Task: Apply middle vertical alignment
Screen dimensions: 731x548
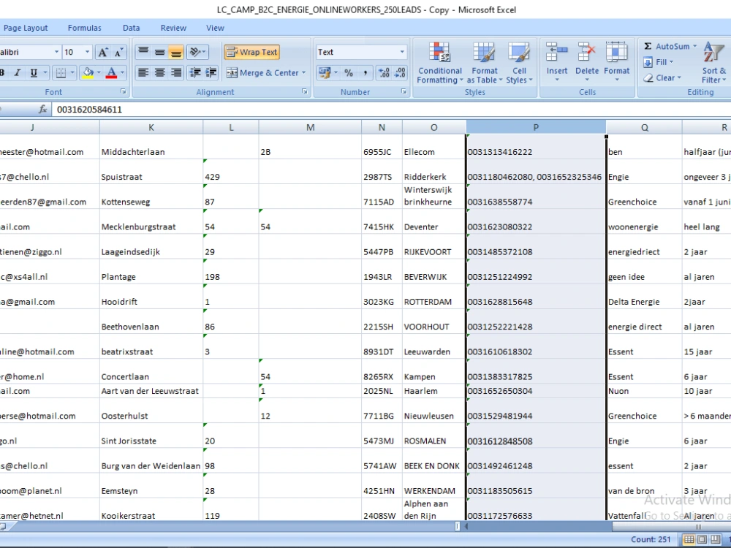Action: click(159, 52)
